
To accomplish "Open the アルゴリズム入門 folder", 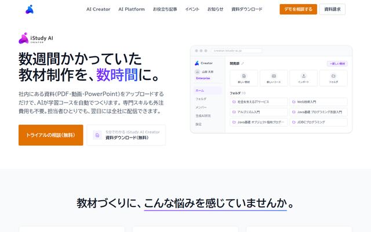I will [x=259, y=112].
